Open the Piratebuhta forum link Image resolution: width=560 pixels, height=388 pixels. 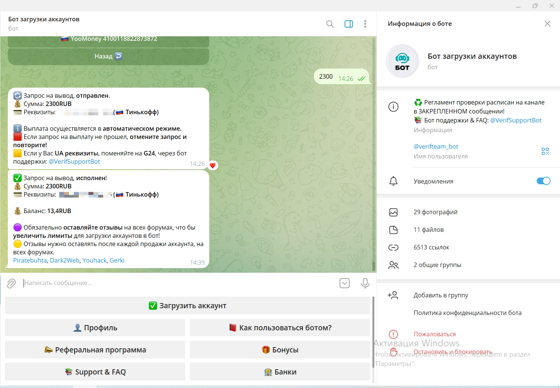pyautogui.click(x=30, y=260)
